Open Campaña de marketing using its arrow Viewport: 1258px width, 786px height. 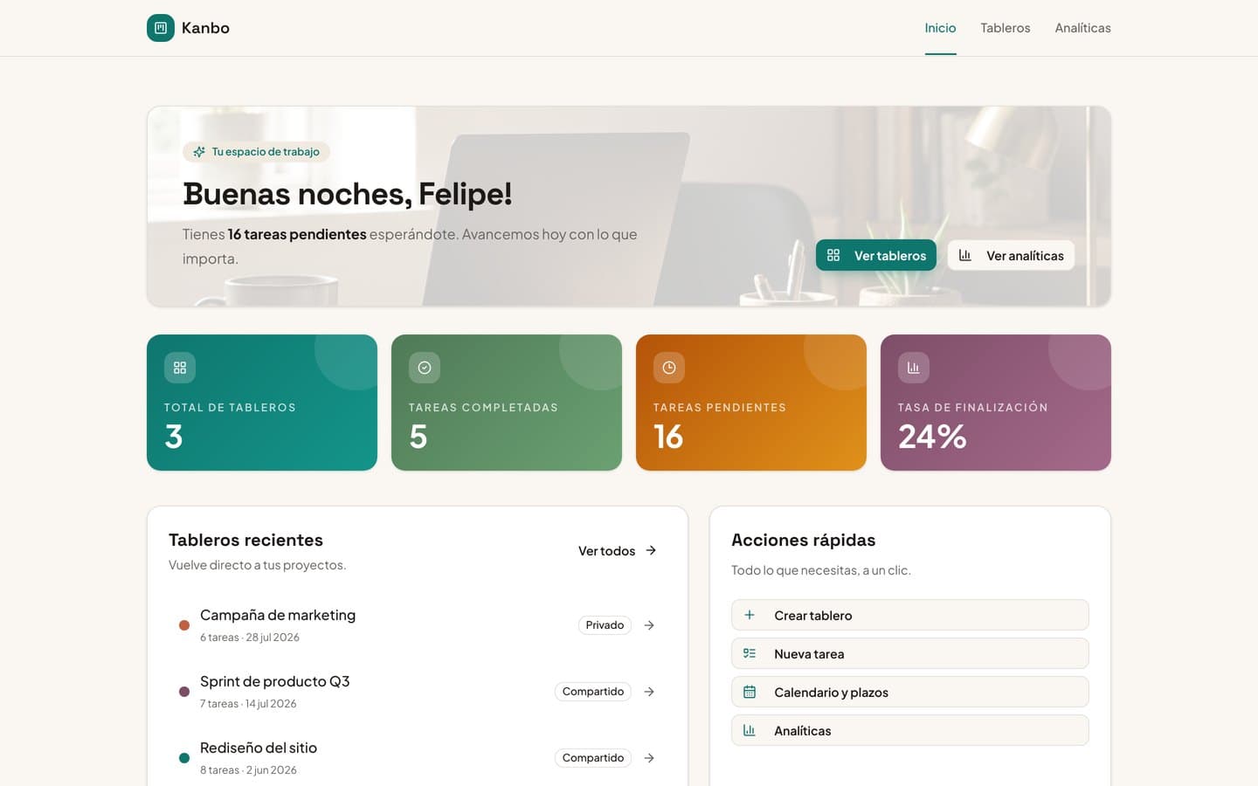(649, 625)
